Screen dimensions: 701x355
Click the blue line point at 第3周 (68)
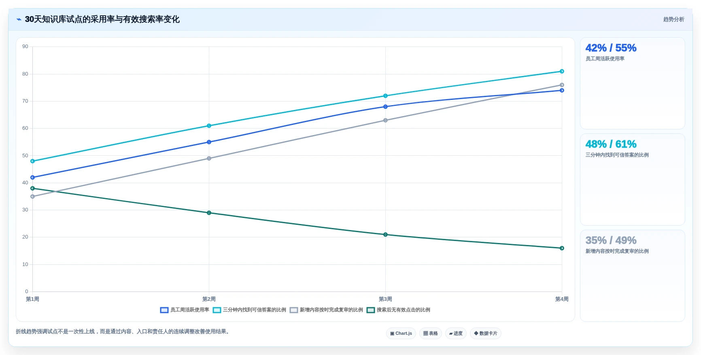point(385,107)
